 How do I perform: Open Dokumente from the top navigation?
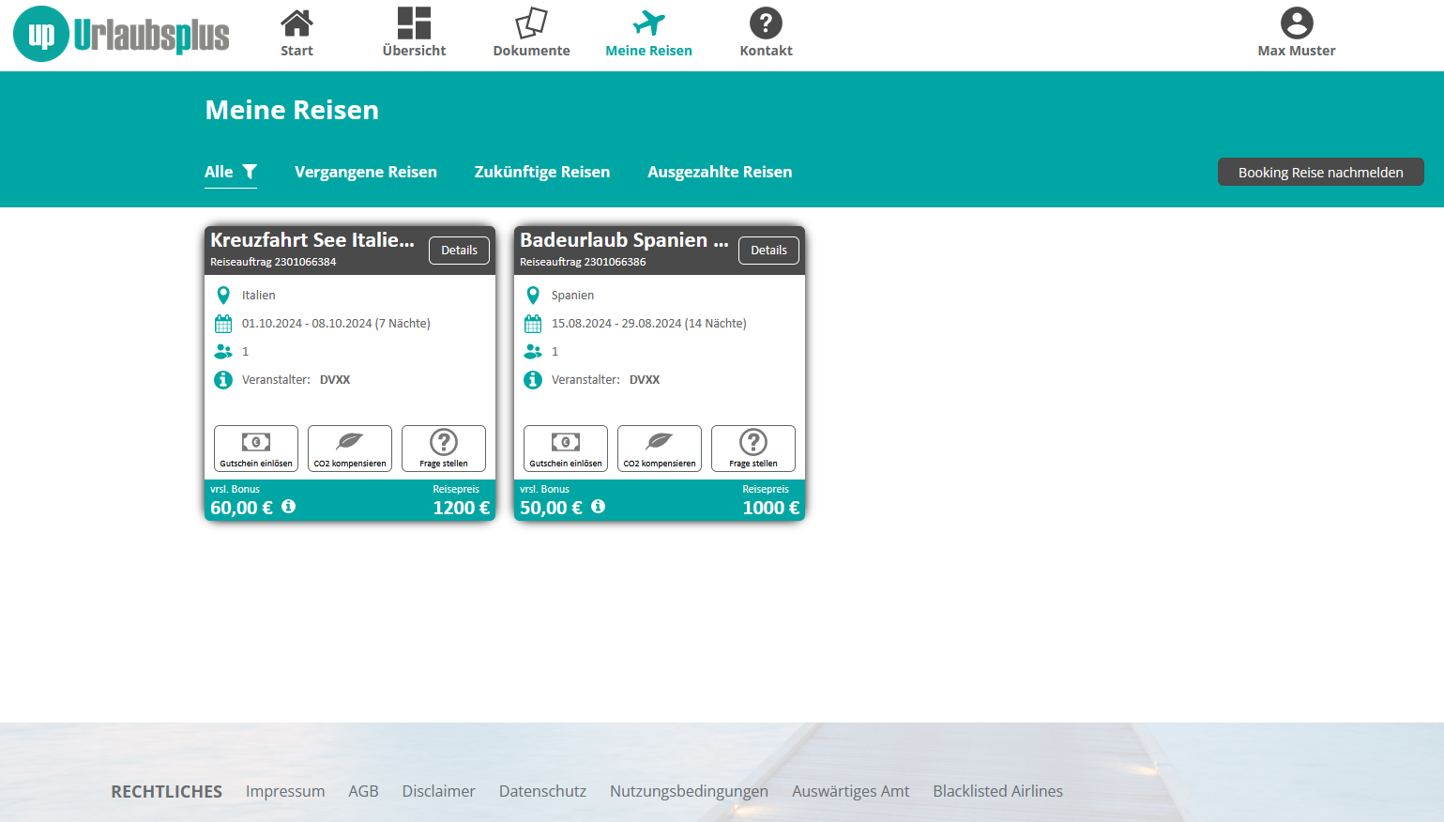tap(531, 33)
